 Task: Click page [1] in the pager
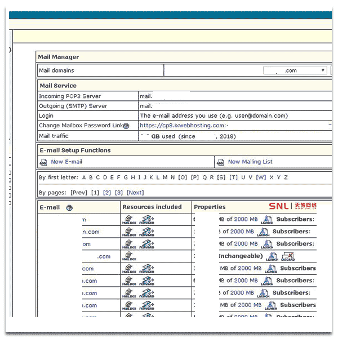pos(95,193)
